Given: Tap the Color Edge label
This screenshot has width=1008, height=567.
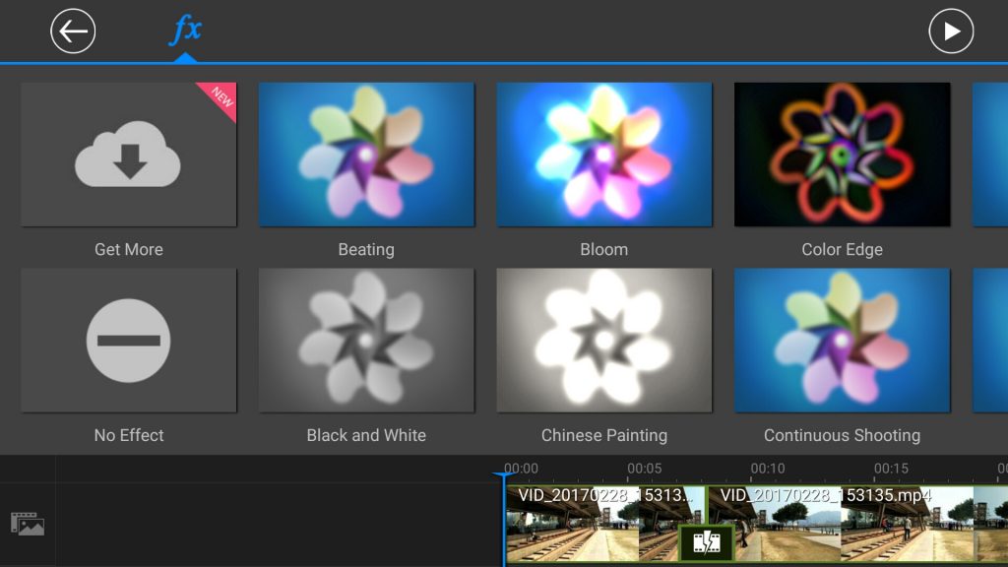Looking at the screenshot, I should 843,249.
